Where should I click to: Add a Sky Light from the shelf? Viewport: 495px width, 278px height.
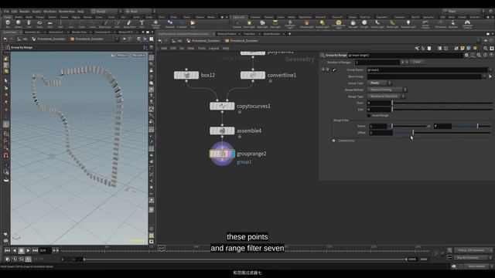[x=353, y=24]
